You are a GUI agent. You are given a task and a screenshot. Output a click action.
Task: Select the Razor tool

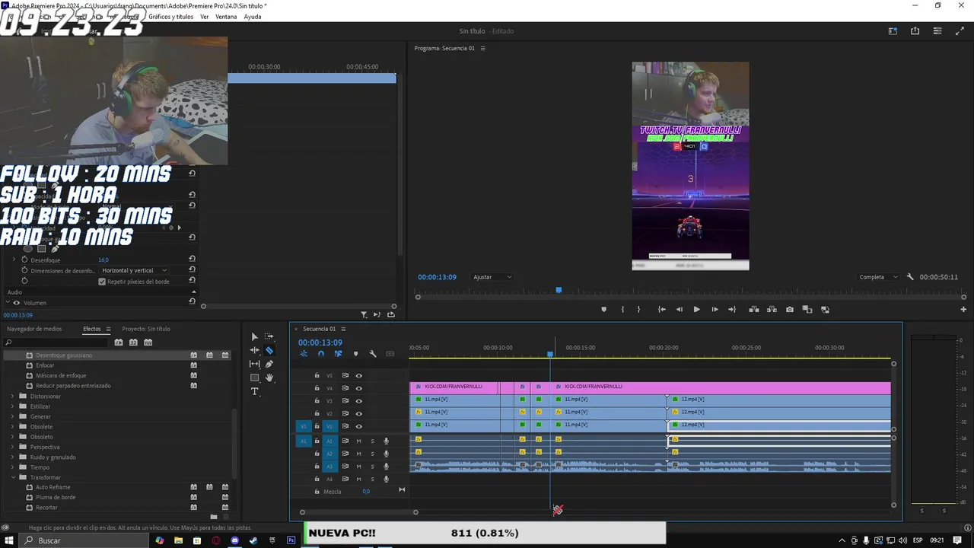pos(269,350)
